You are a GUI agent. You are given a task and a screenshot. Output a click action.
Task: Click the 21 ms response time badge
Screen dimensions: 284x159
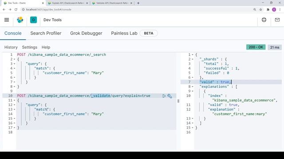(275, 47)
